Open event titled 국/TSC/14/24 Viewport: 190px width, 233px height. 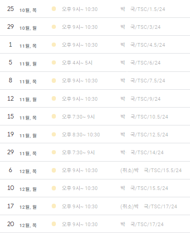pyautogui.click(x=142, y=152)
